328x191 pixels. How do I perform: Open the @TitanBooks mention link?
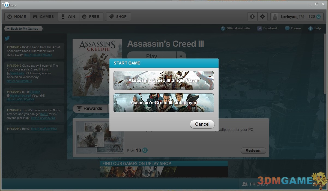click(x=17, y=73)
